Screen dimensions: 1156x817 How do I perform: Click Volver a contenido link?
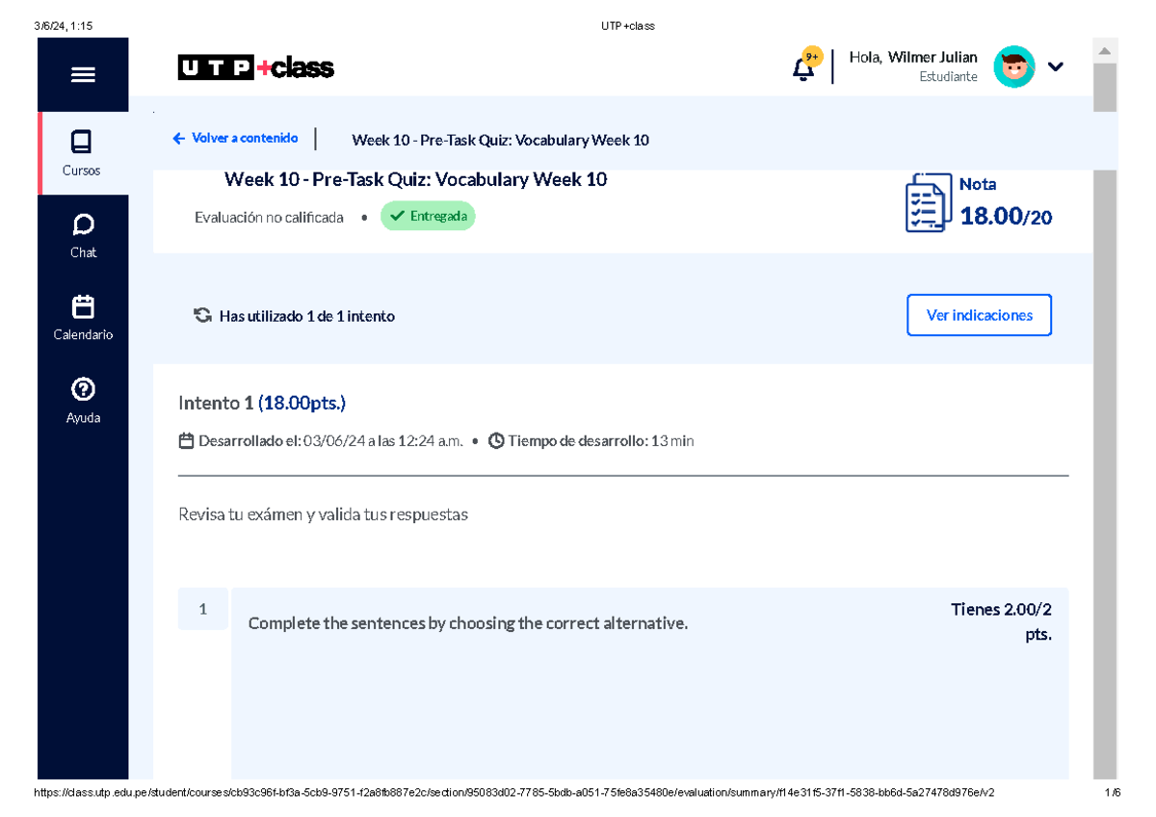[235, 138]
